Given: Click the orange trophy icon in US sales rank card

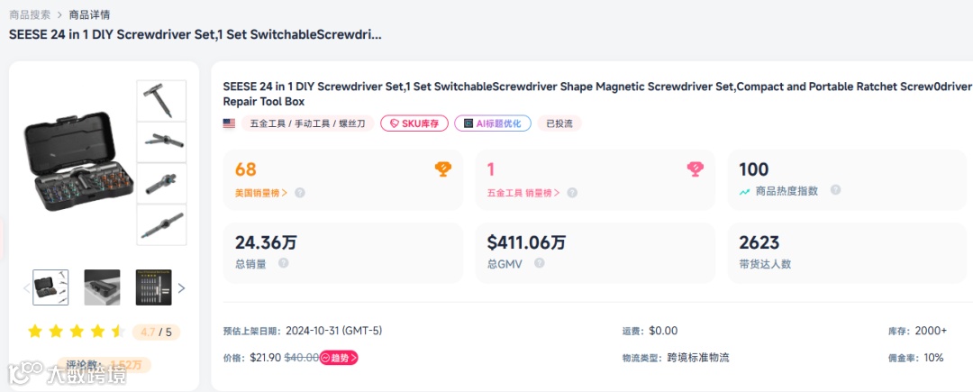Looking at the screenshot, I should pyautogui.click(x=442, y=169).
